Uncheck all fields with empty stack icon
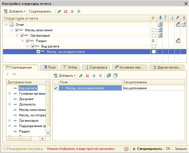Viewport: 189px width, 153px height. [115, 76]
